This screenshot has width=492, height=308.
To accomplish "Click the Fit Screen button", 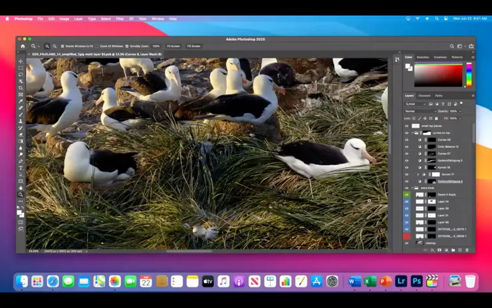I will pyautogui.click(x=174, y=46).
